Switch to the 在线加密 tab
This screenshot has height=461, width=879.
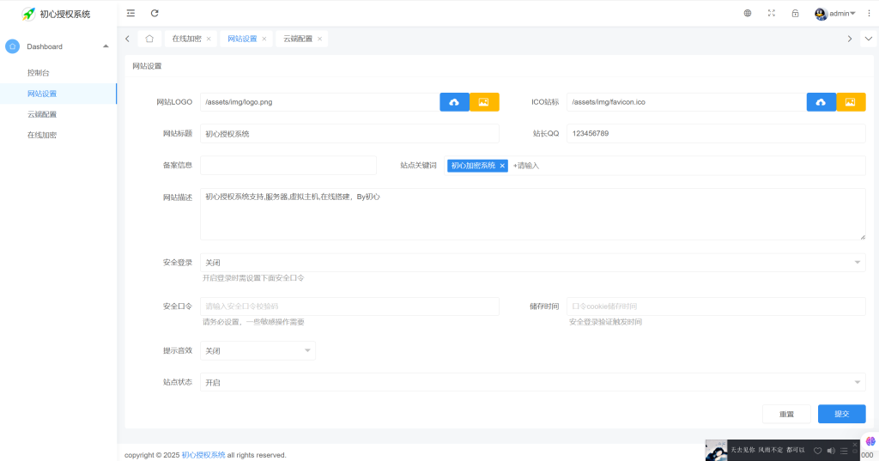186,39
